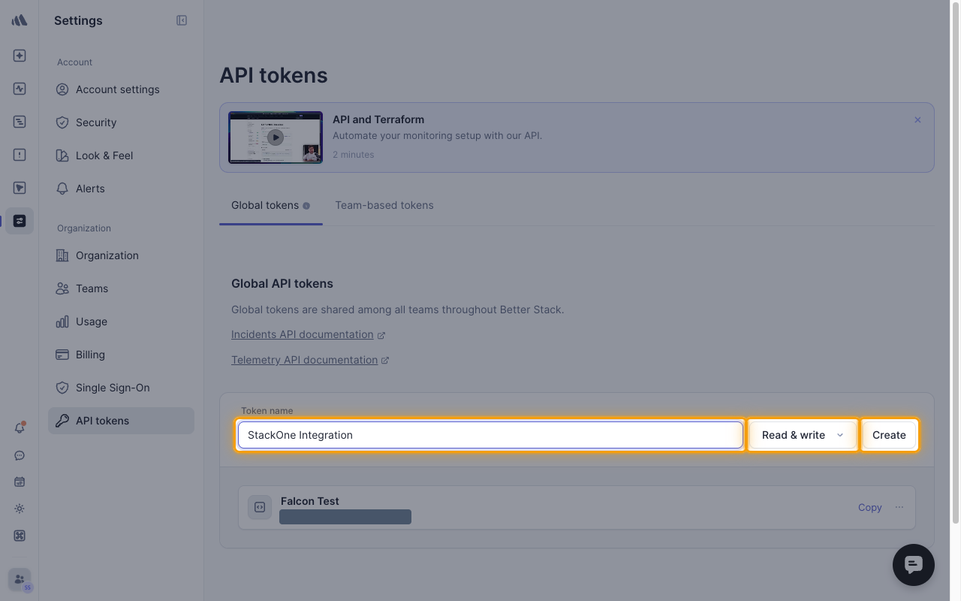Click the page vertical scrollbar

956,263
